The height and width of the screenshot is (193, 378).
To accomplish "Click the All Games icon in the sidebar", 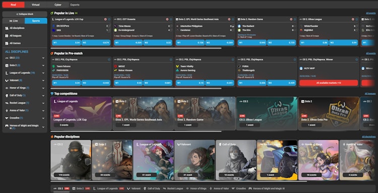I will point(7,43).
